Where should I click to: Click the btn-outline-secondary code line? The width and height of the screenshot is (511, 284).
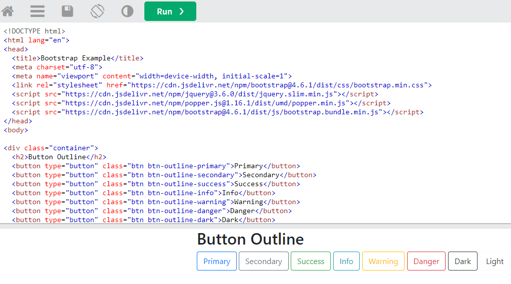[x=164, y=175]
